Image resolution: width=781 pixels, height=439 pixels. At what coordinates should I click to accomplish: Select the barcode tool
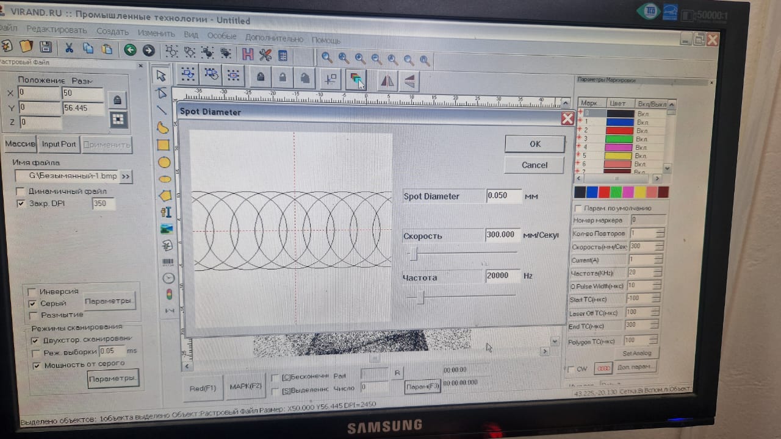click(x=167, y=262)
